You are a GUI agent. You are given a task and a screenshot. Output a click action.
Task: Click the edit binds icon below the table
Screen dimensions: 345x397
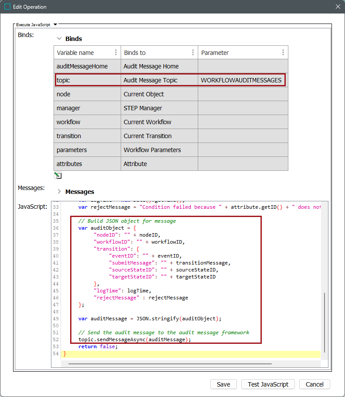click(x=57, y=176)
